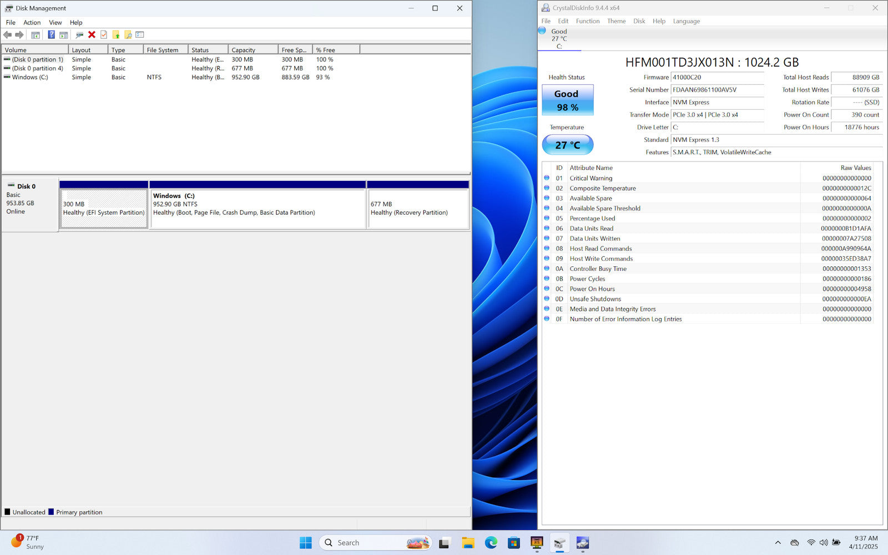Open Task View from the taskbar

[444, 543]
